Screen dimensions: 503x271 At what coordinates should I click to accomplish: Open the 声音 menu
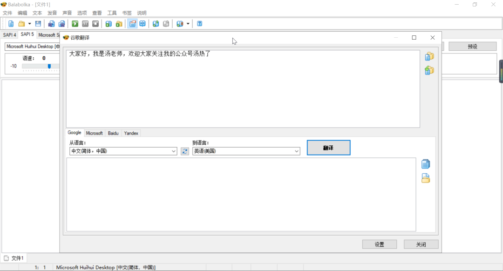click(x=67, y=13)
